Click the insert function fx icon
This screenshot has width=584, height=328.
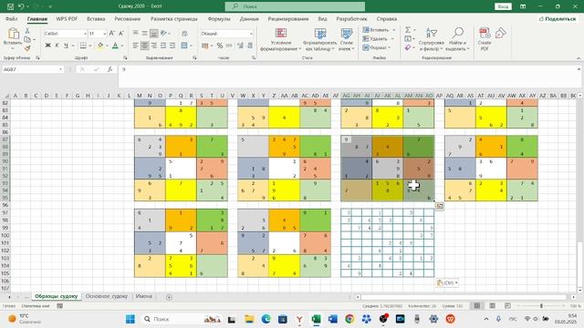tap(109, 69)
